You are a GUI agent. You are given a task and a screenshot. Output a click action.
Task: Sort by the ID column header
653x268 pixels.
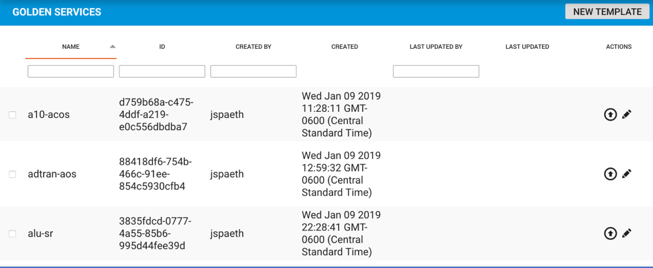click(162, 47)
